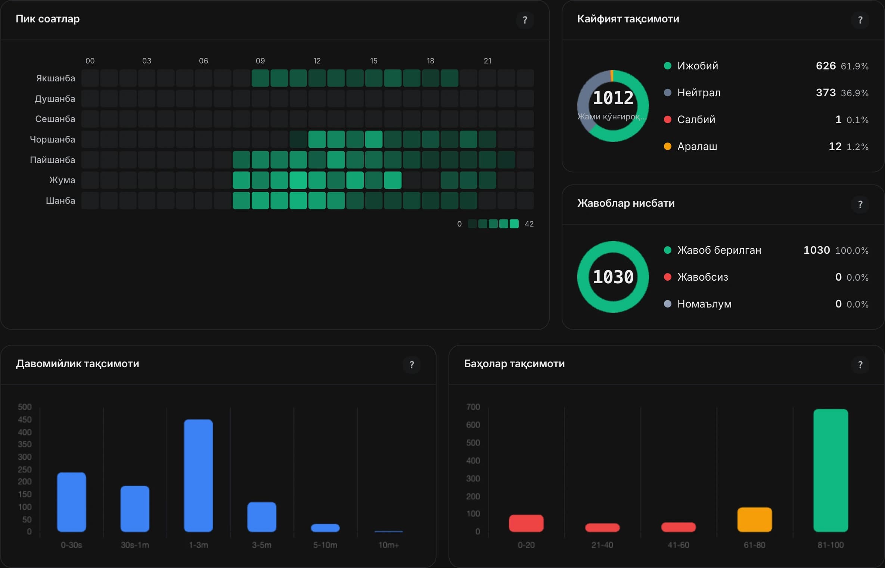
Task: Toggle the Номаълум legend entry
Action: coord(766,304)
